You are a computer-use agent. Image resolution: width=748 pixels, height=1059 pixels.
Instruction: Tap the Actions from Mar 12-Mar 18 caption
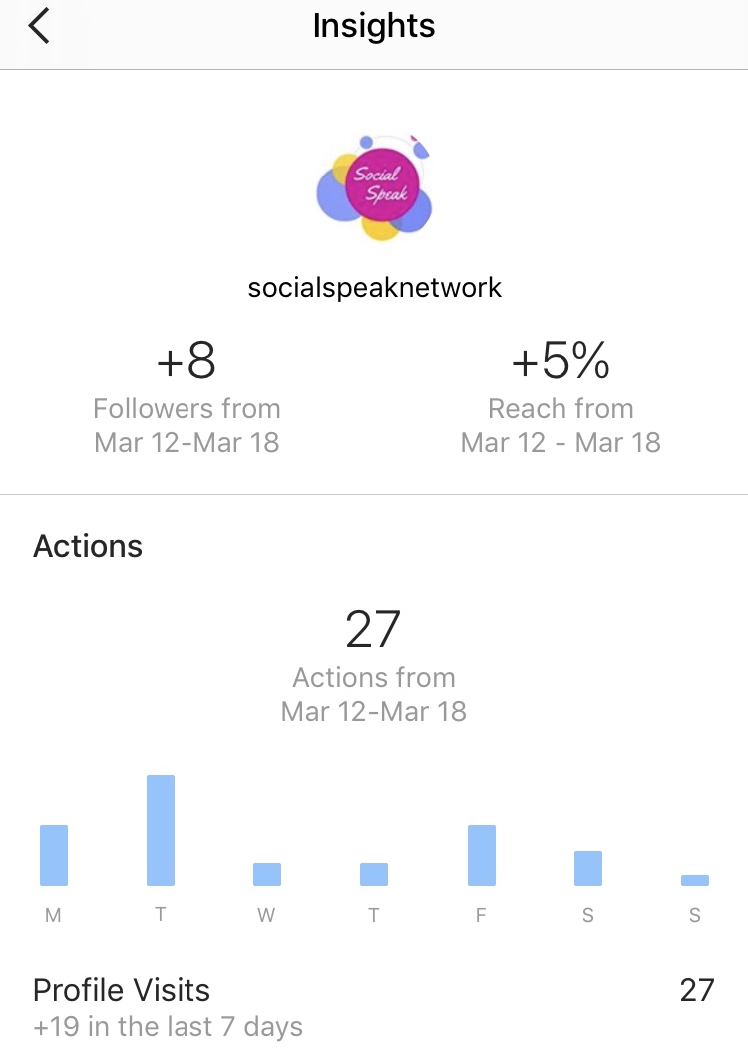tap(374, 695)
